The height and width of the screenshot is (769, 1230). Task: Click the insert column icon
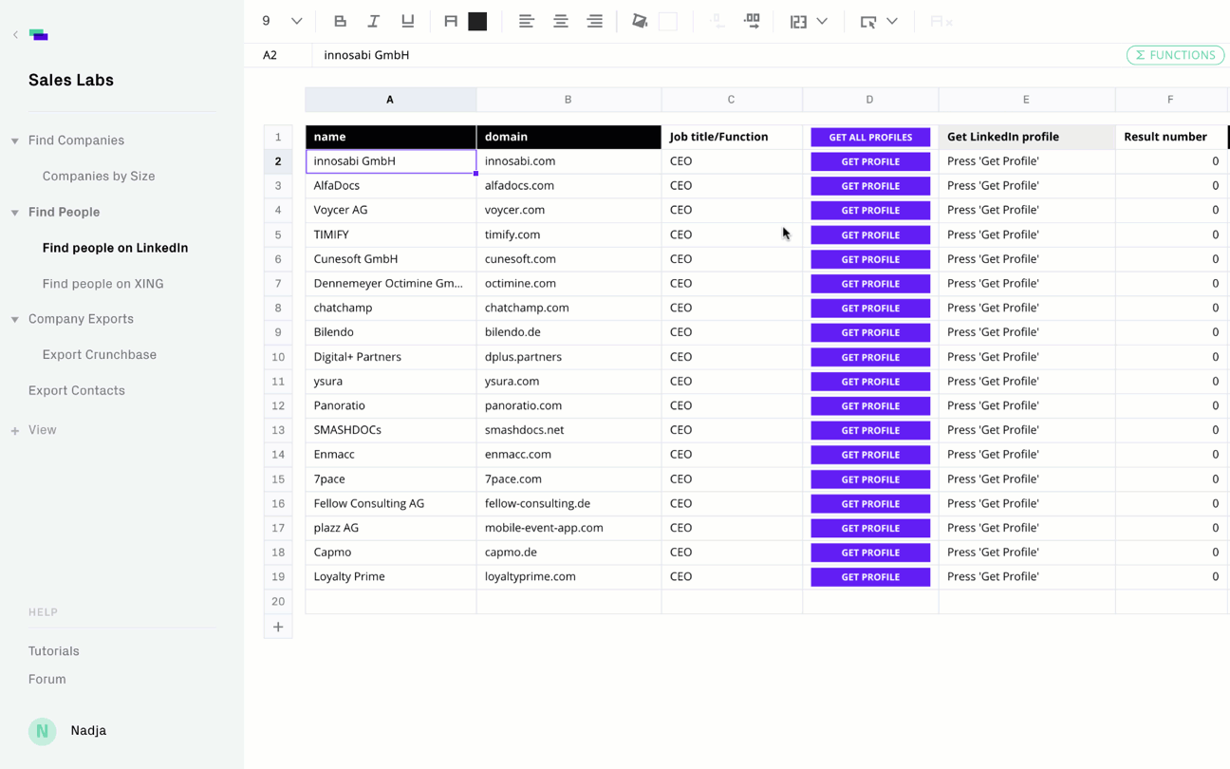[x=752, y=21]
